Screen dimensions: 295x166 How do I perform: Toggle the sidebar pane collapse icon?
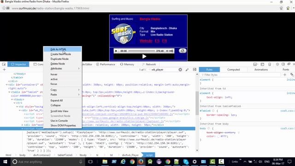pyautogui.click(x=195, y=70)
